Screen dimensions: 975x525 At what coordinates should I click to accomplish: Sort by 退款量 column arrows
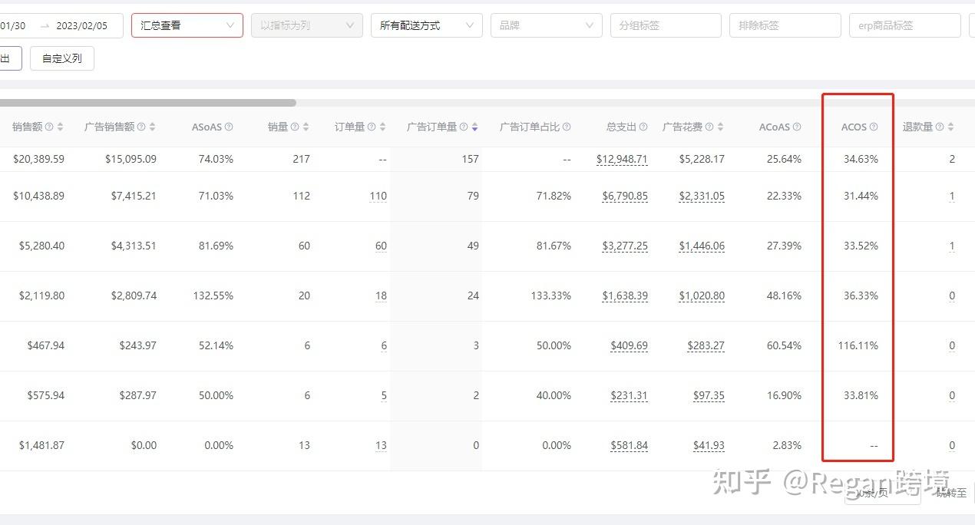[950, 127]
